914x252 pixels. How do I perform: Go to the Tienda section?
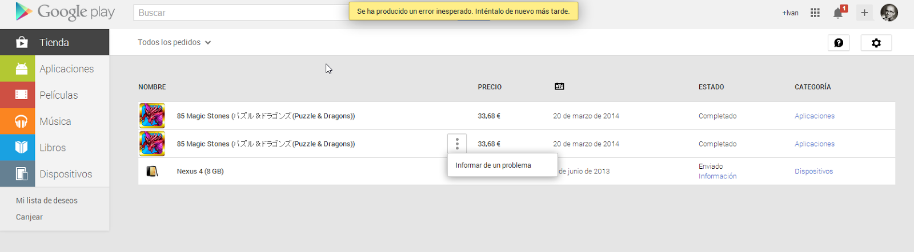[55, 42]
